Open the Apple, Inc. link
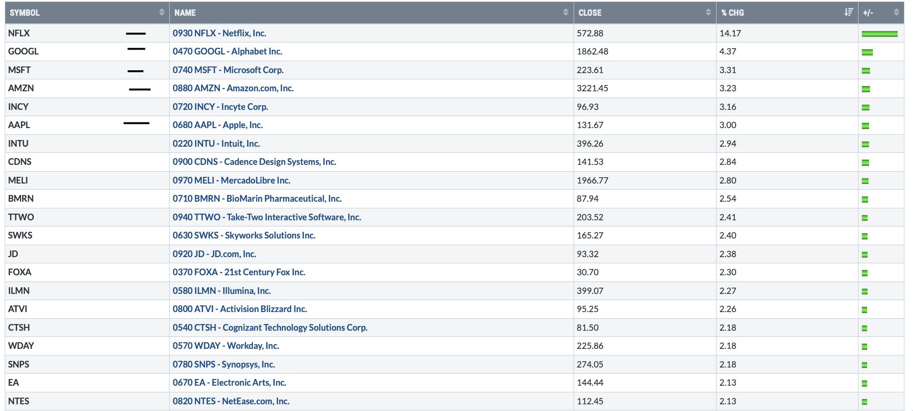Screen dimensions: 913x411 (217, 125)
